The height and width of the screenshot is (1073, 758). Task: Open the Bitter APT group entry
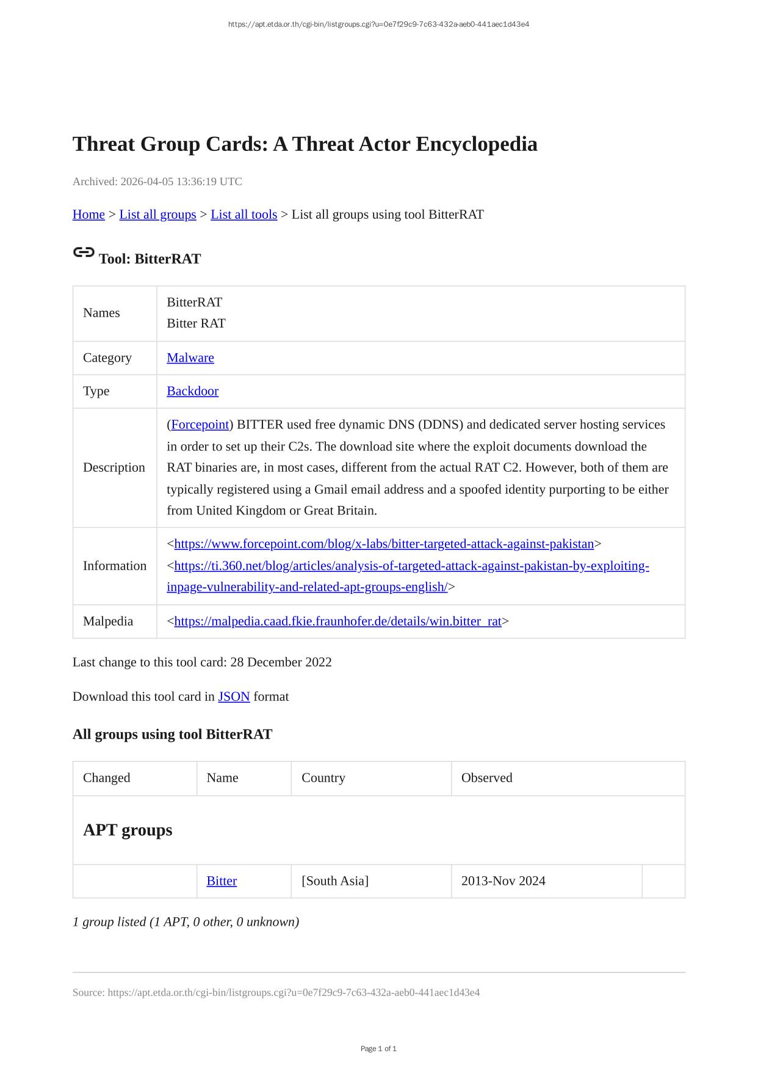pyautogui.click(x=222, y=881)
